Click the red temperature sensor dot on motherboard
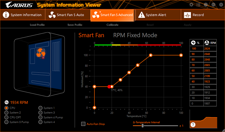The width and height of the screenshot is (225, 132). [x=43, y=58]
